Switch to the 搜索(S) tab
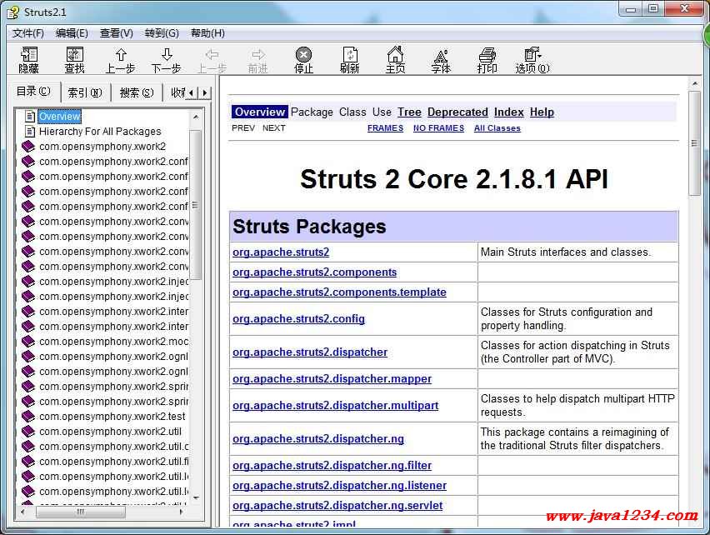The height and width of the screenshot is (535, 710). (x=137, y=92)
